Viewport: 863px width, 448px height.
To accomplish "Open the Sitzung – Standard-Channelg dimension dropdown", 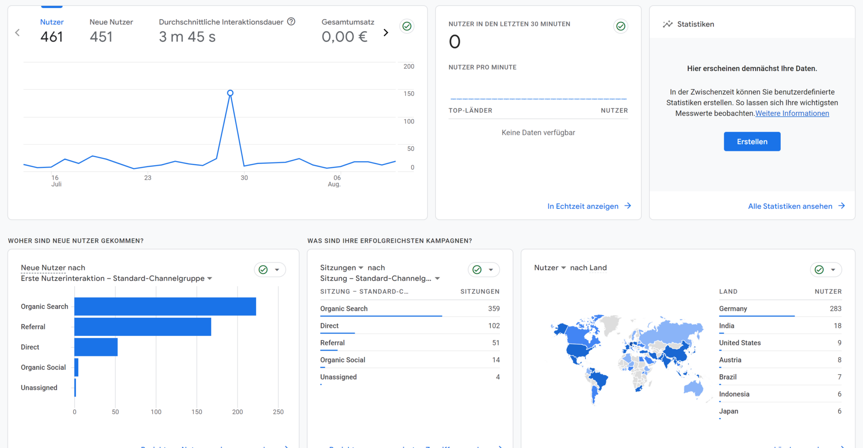I will pyautogui.click(x=437, y=278).
